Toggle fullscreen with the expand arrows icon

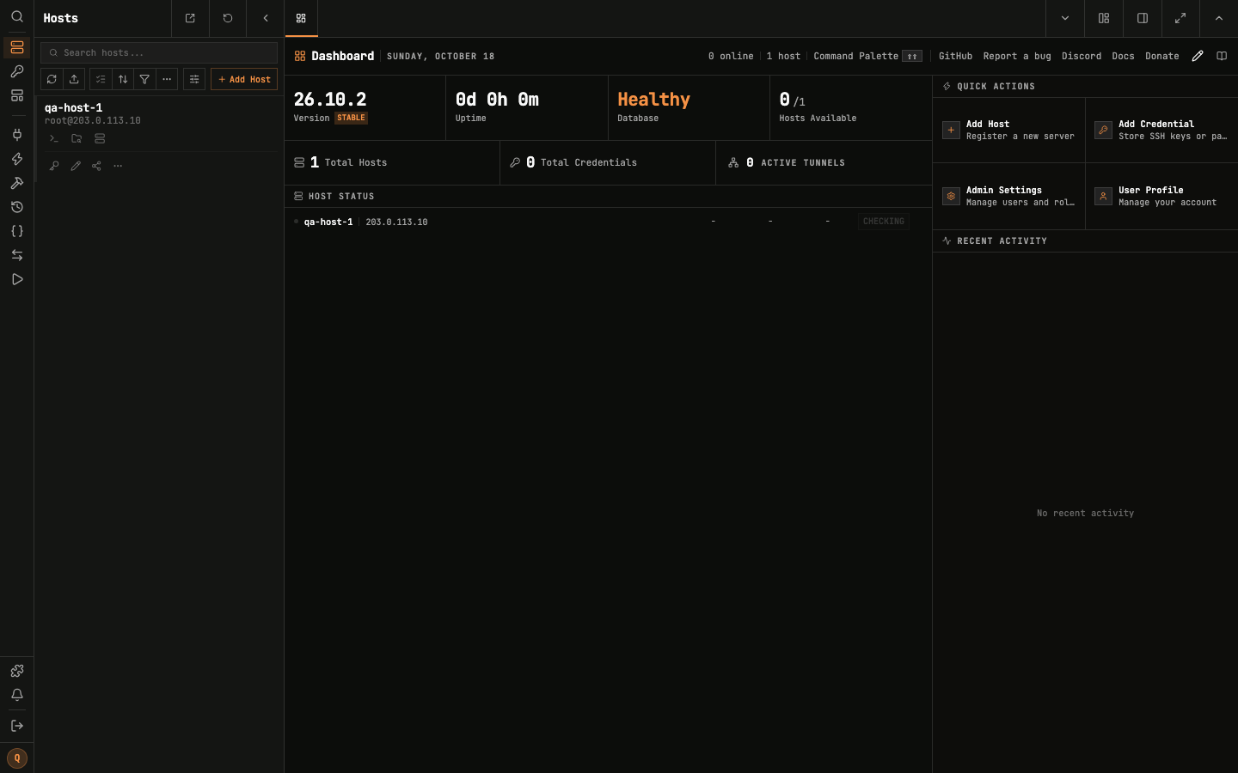(1180, 18)
